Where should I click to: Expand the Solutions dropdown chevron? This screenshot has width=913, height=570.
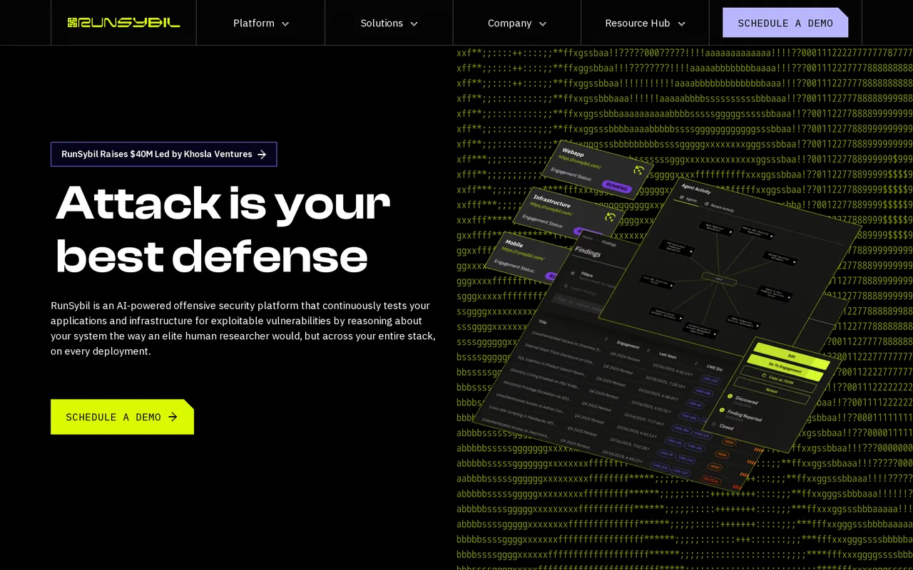click(x=414, y=24)
